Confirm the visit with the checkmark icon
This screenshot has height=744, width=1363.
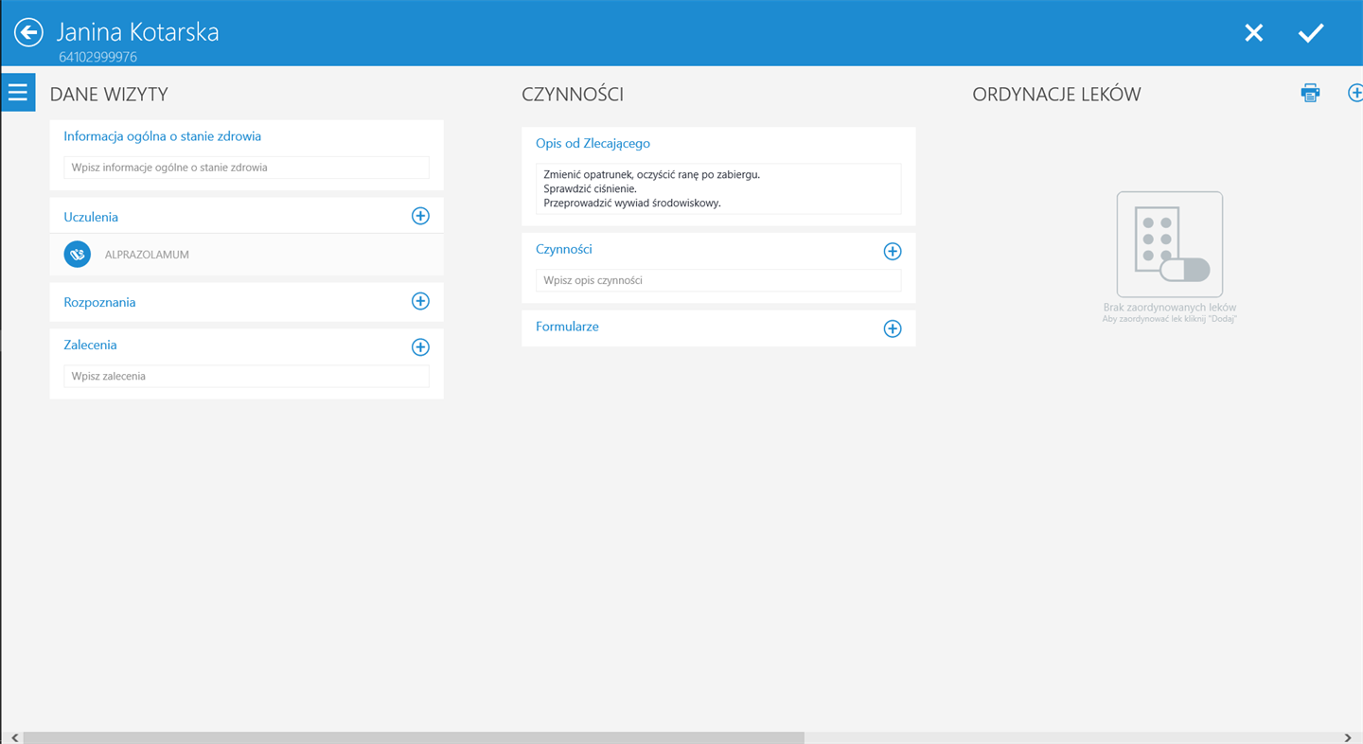(x=1311, y=33)
